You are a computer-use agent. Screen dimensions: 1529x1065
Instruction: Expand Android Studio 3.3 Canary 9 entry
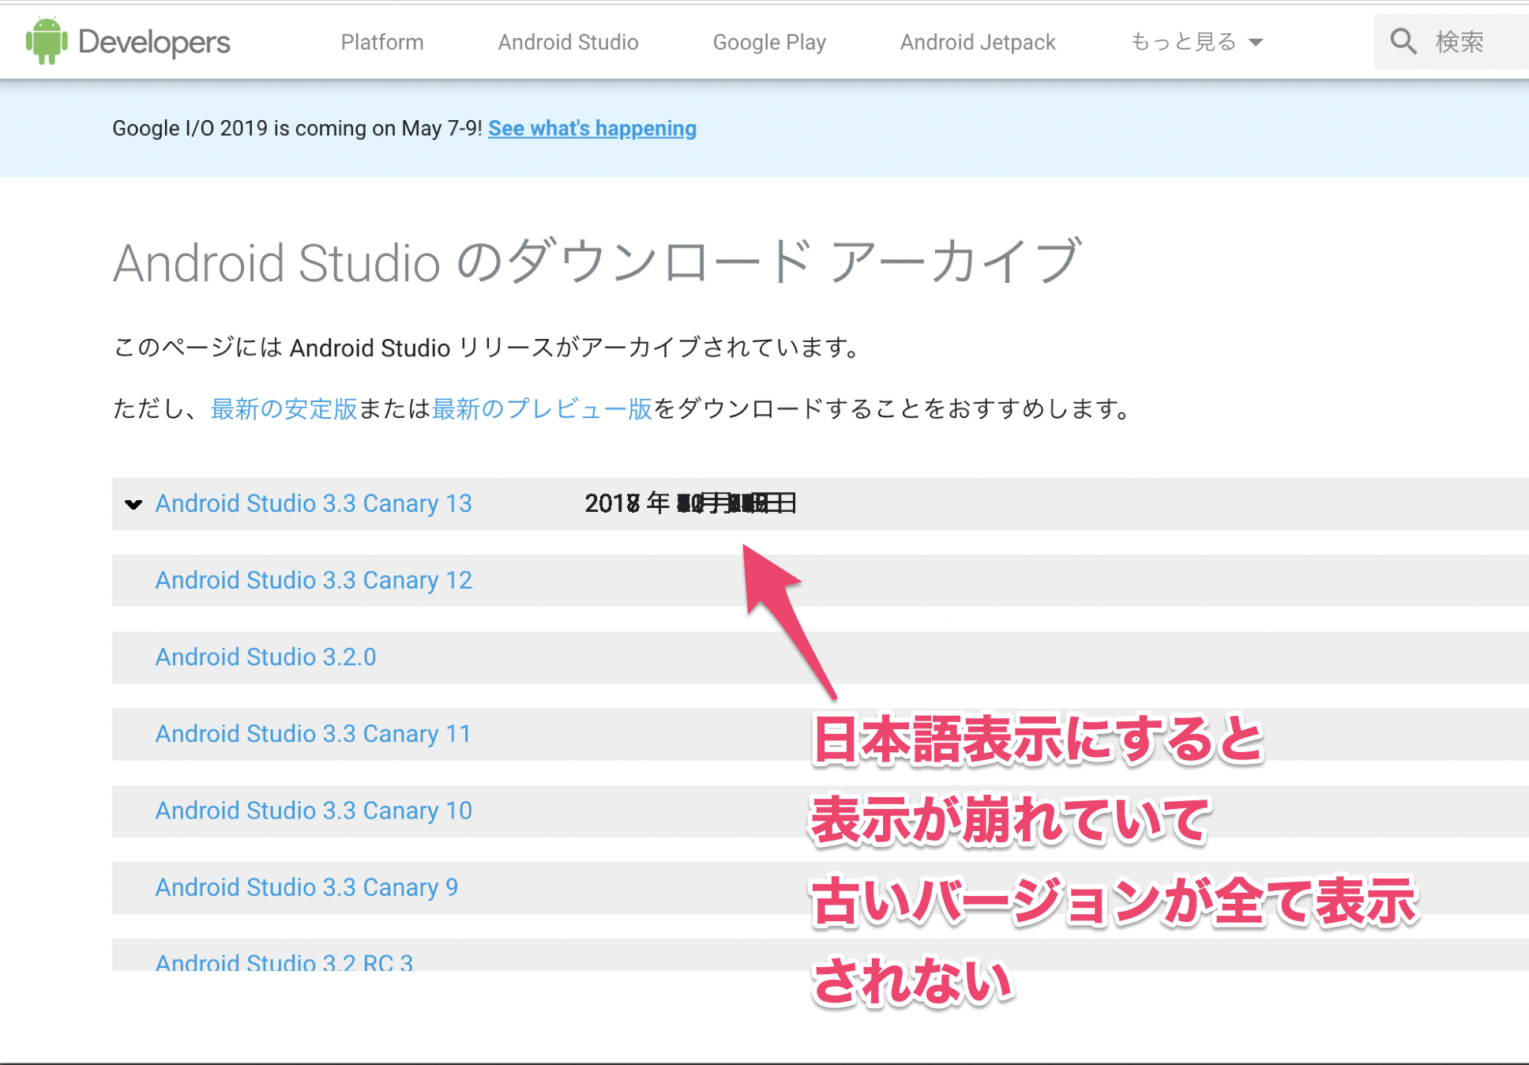pos(306,886)
